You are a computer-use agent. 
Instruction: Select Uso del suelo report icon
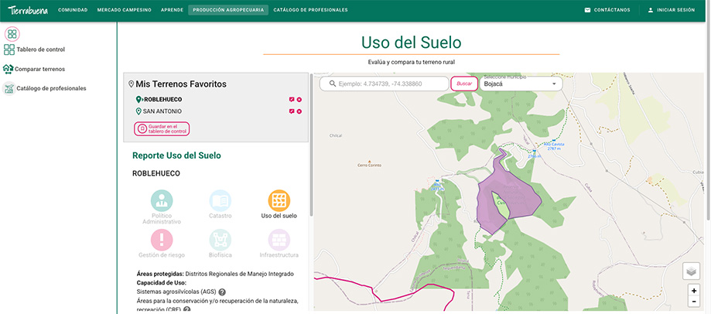pyautogui.click(x=279, y=201)
